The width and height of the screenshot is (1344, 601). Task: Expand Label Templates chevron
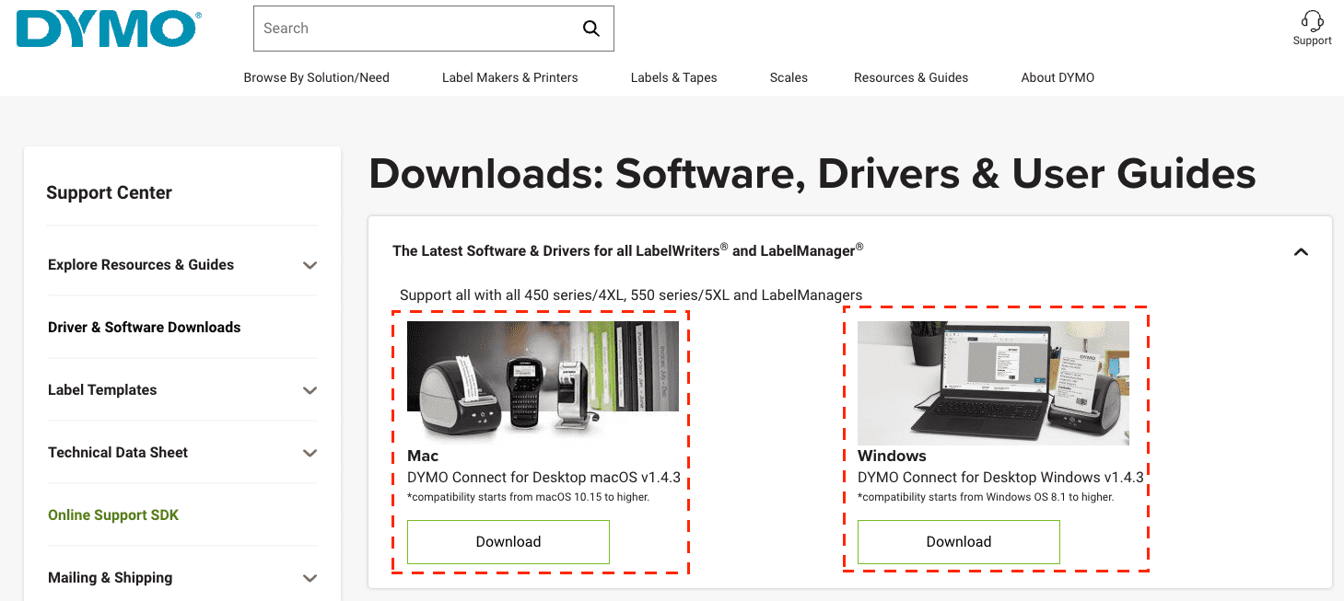[x=310, y=390]
